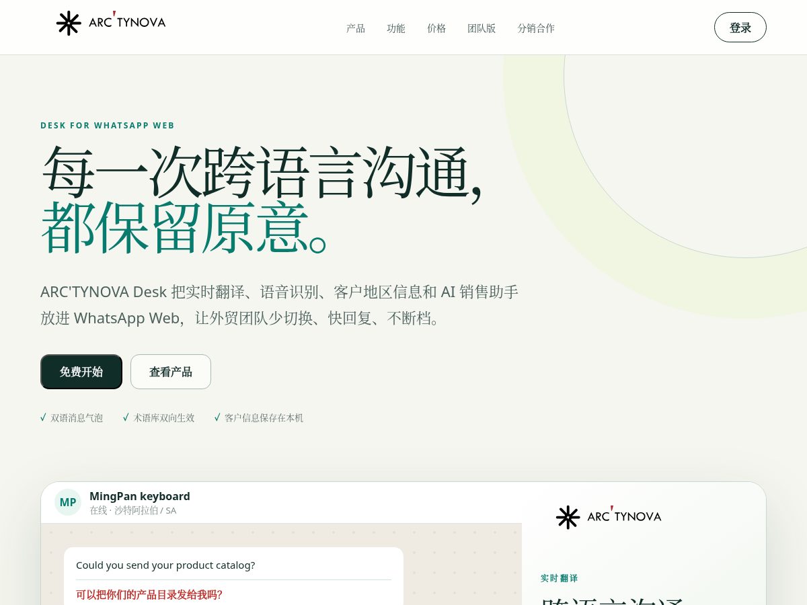Click the ARC'TYNOVA logo in header
This screenshot has height=605, width=807.
point(111,23)
